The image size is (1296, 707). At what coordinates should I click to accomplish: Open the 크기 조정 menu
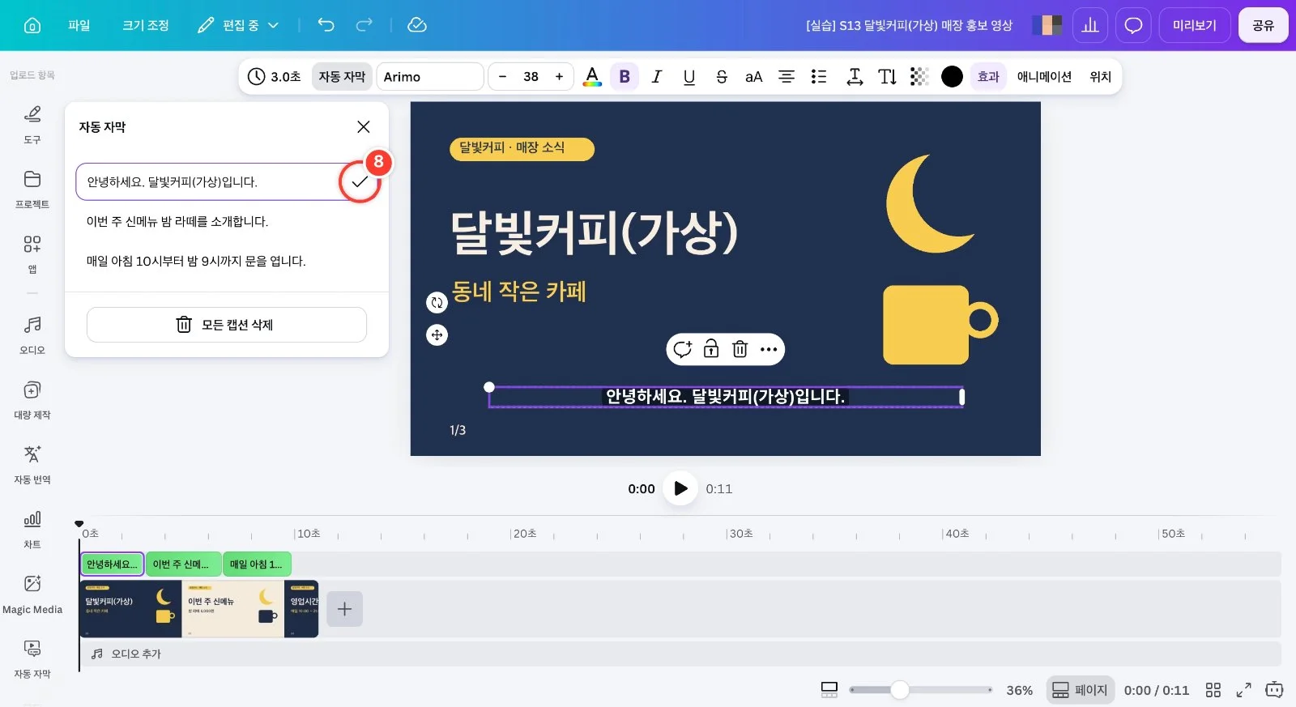pos(146,25)
